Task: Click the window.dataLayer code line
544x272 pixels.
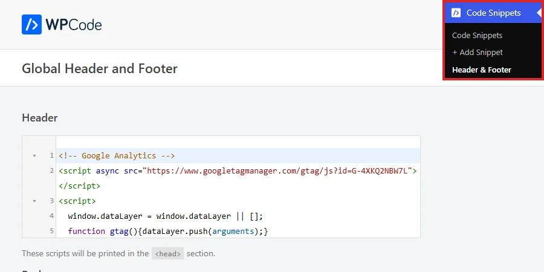Action: 166,216
